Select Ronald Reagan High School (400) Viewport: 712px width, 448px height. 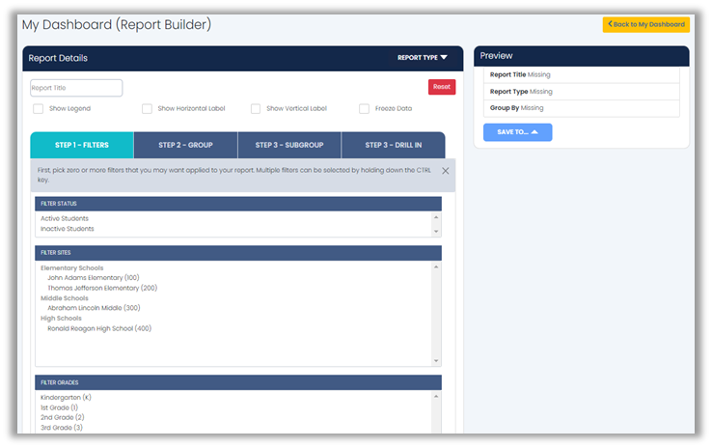pos(99,328)
